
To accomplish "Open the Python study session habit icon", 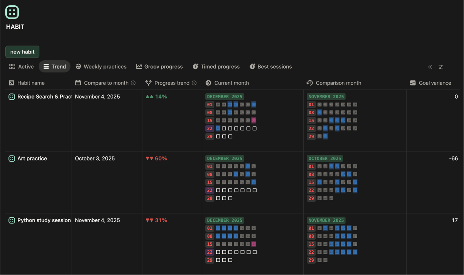I will tap(12, 220).
